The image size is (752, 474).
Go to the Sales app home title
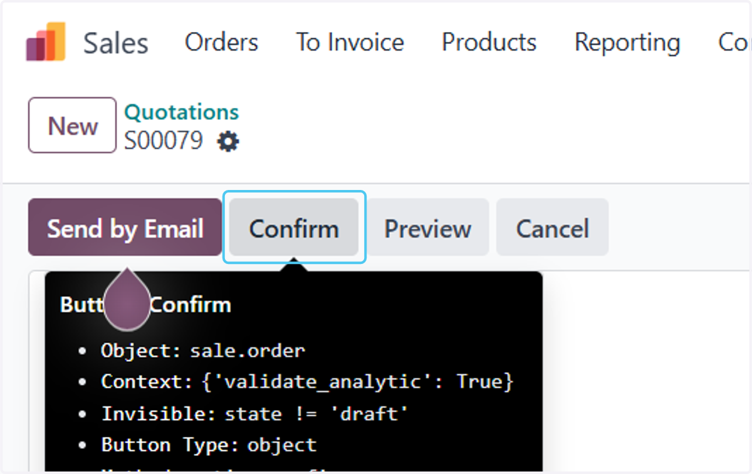coord(116,43)
